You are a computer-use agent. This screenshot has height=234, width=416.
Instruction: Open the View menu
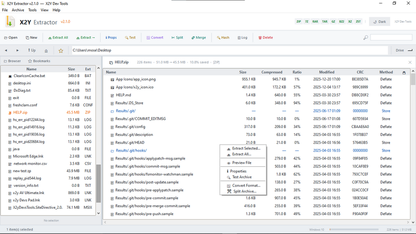pyautogui.click(x=45, y=10)
